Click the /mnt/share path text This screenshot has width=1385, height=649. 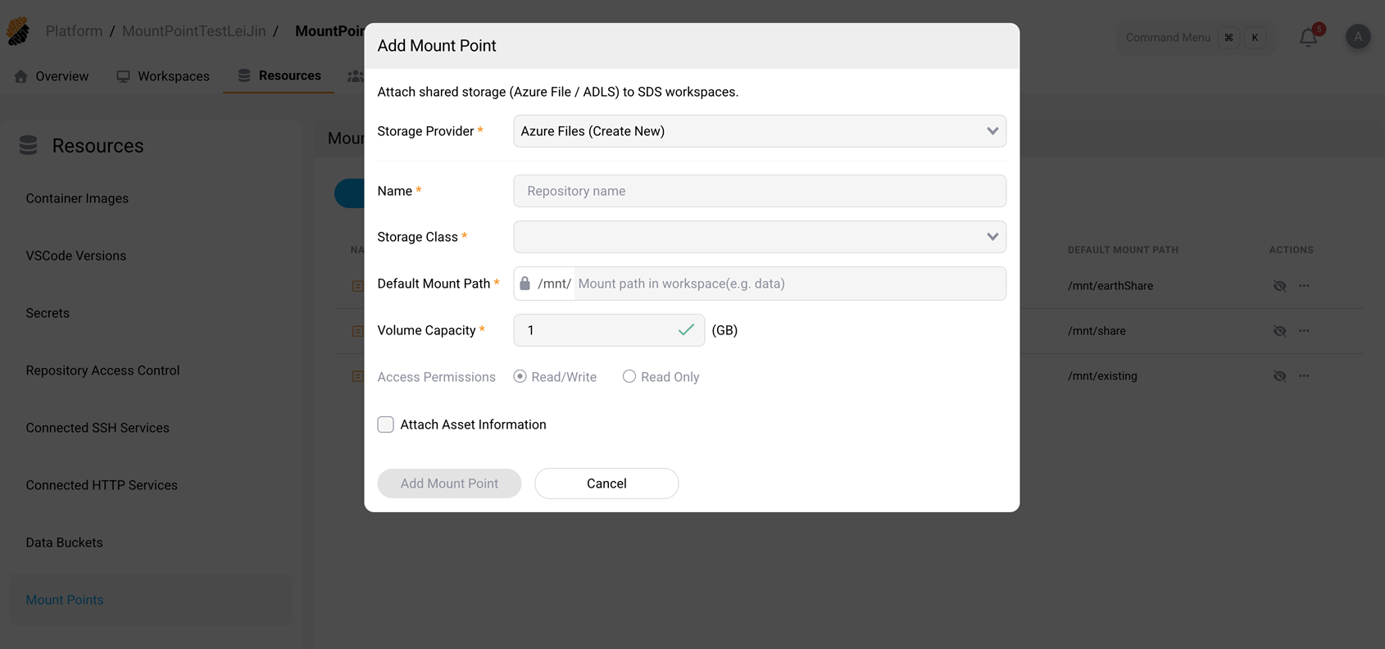coord(1097,331)
